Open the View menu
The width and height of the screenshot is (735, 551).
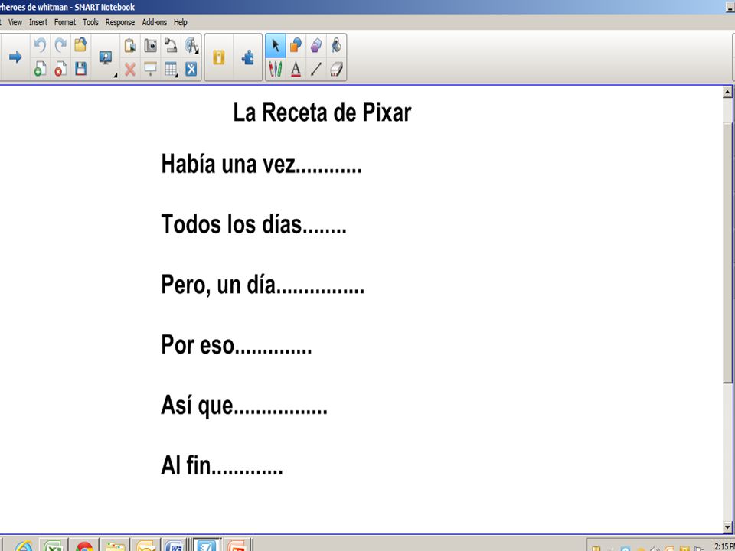point(15,22)
